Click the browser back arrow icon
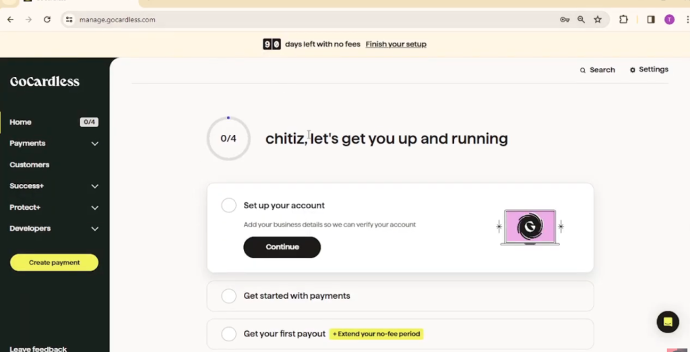 click(10, 20)
